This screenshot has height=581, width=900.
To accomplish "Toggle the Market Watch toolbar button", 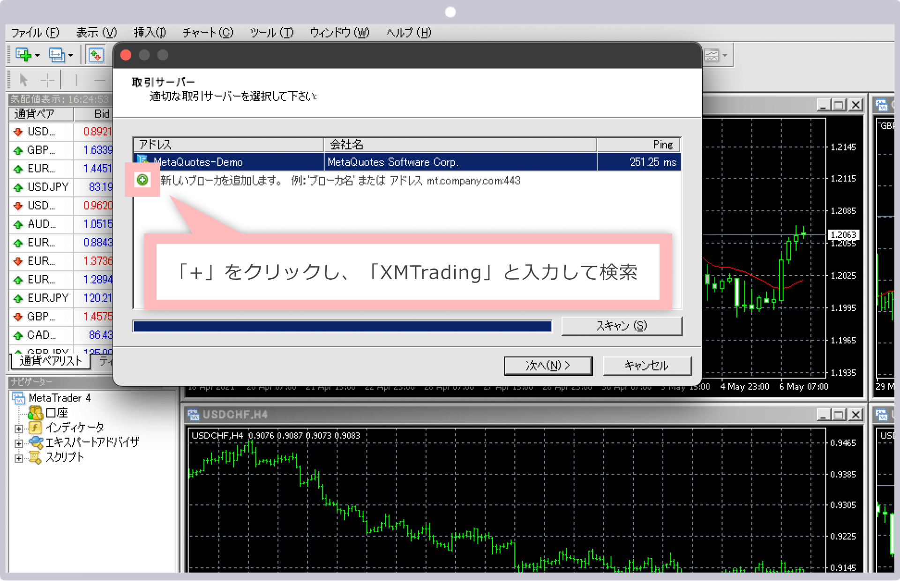I will [x=96, y=55].
